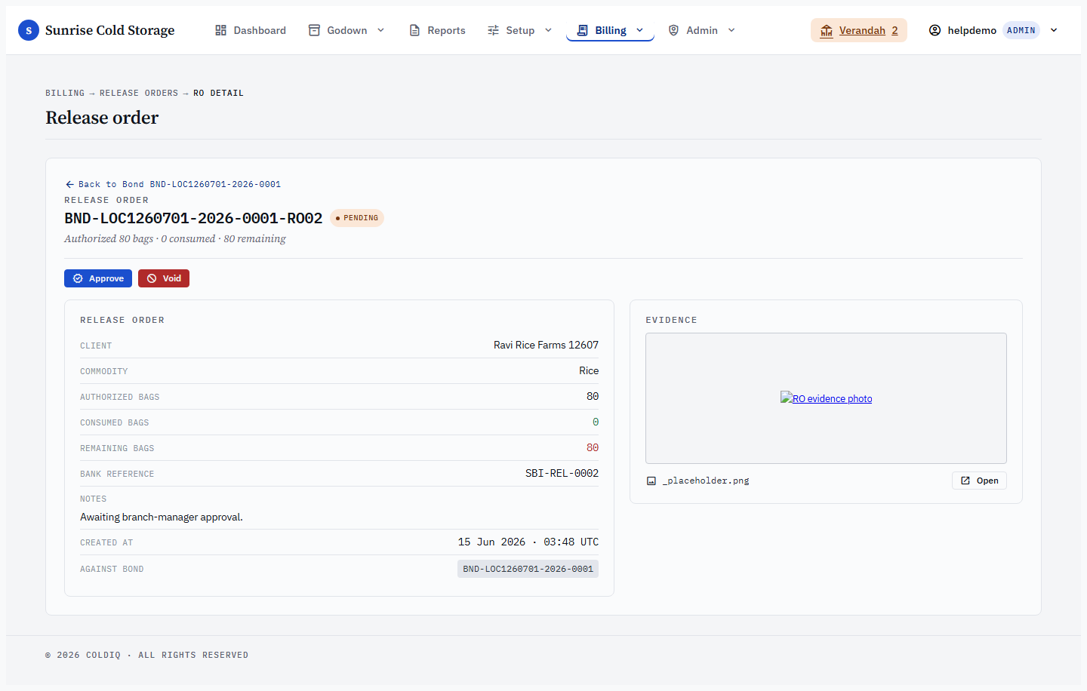Image resolution: width=1087 pixels, height=691 pixels.
Task: Click the _placeholder.png file name
Action: tap(706, 481)
